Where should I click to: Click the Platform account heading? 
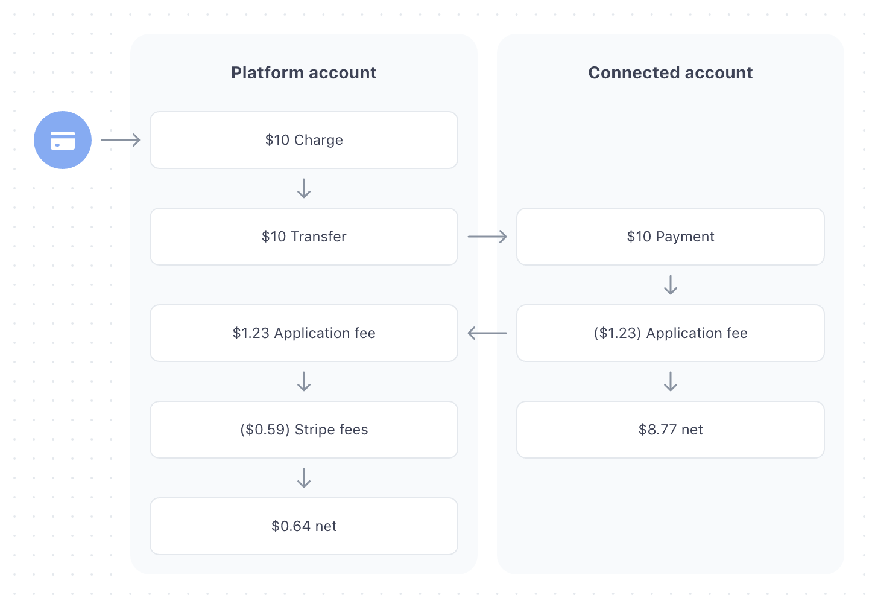point(304,73)
